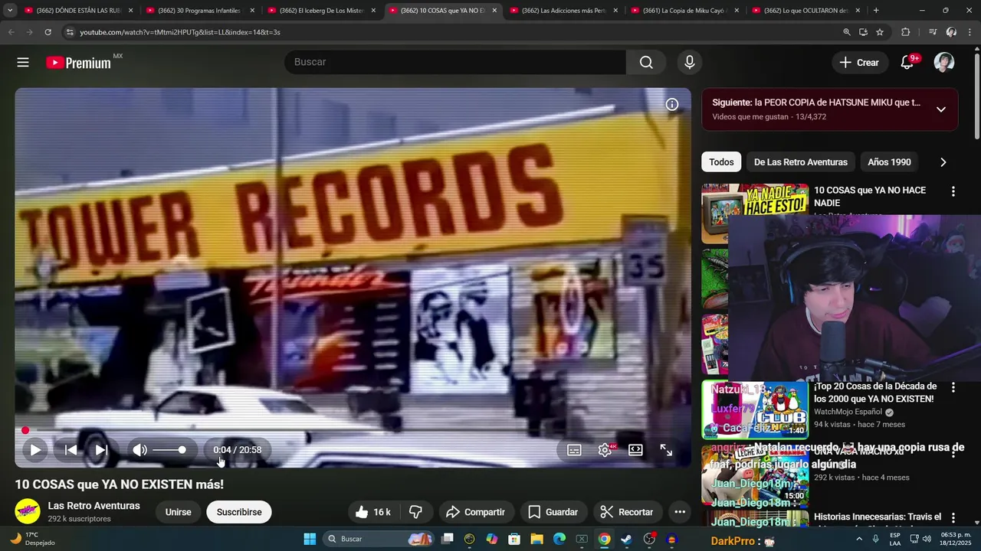The height and width of the screenshot is (551, 981).
Task: Open the YouTube guide hamburger menu
Action: coord(23,63)
